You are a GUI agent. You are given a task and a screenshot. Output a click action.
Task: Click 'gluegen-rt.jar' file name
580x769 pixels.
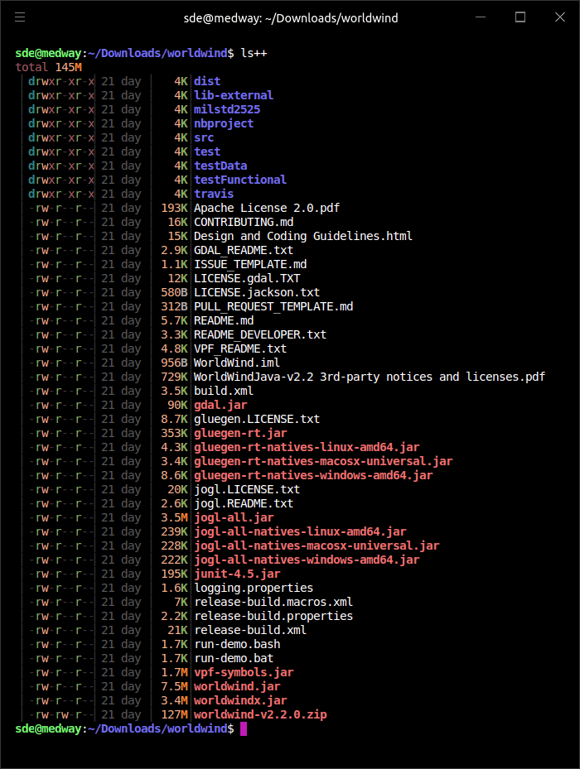240,433
